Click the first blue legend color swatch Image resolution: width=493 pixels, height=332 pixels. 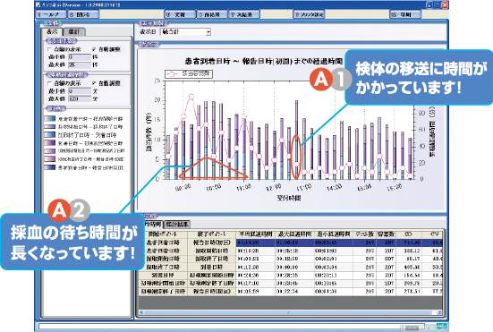pyautogui.click(x=50, y=118)
